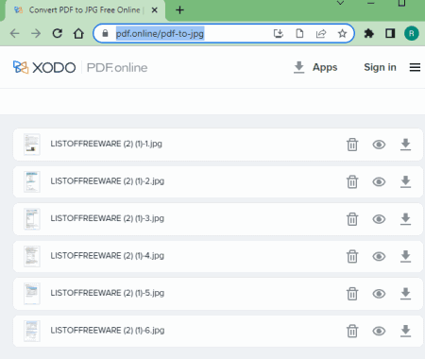Click the page document icon in address bar
The width and height of the screenshot is (425, 359).
[299, 33]
